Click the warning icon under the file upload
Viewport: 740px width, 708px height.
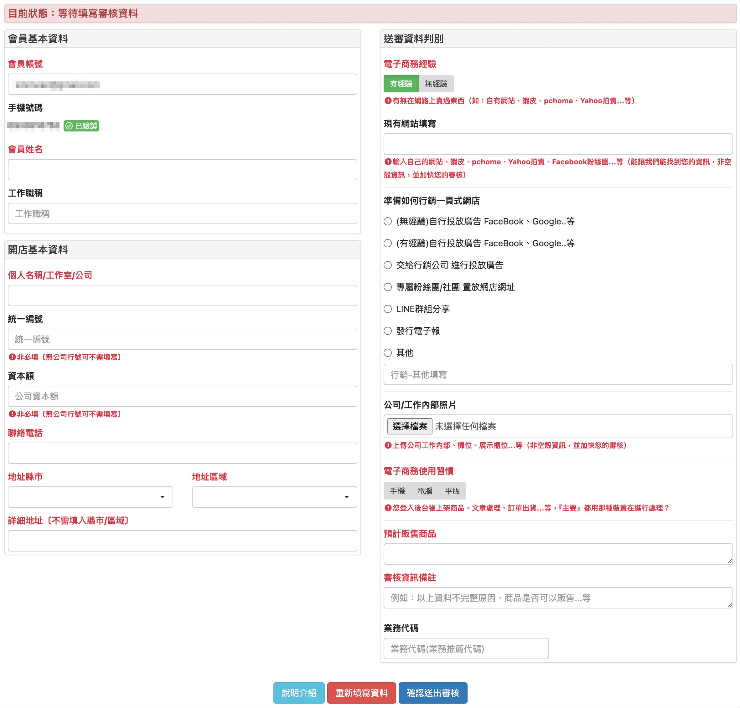388,445
